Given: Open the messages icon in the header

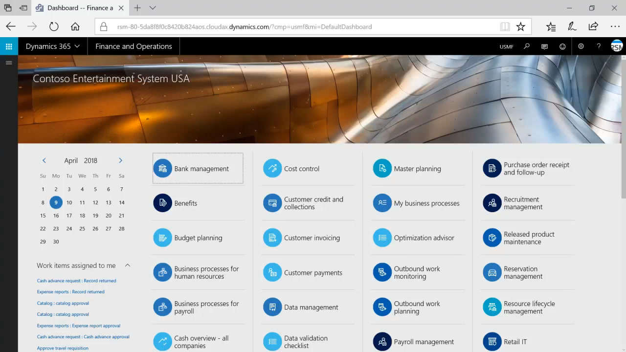Looking at the screenshot, I should pyautogui.click(x=544, y=46).
